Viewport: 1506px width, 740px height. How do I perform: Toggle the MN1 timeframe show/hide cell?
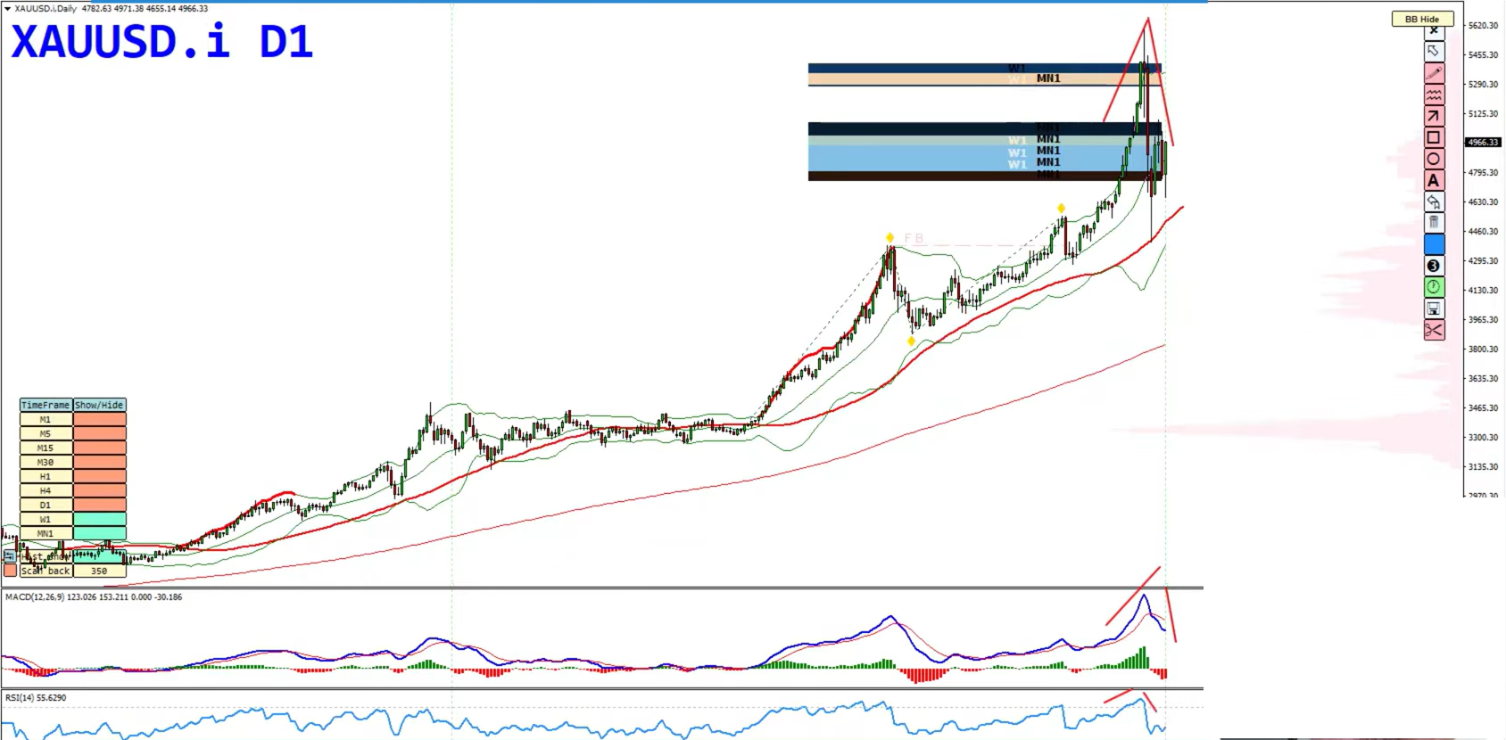pos(99,533)
